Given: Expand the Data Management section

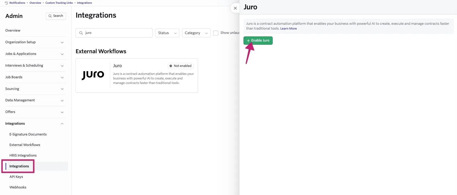Looking at the screenshot, I should tap(35, 100).
